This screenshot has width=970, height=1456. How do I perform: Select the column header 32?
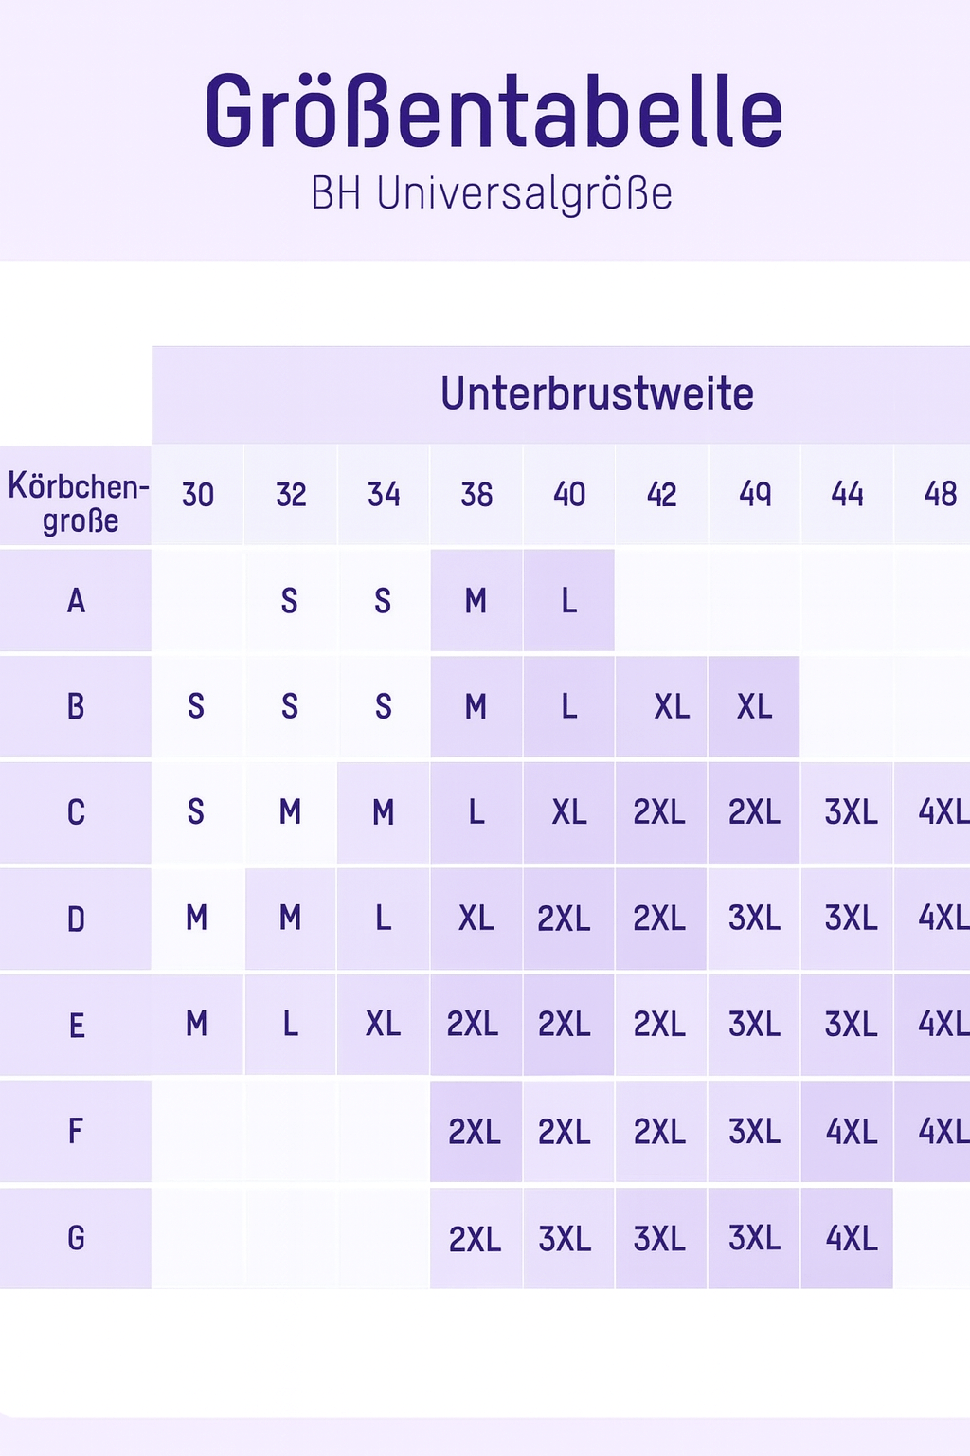(x=291, y=495)
